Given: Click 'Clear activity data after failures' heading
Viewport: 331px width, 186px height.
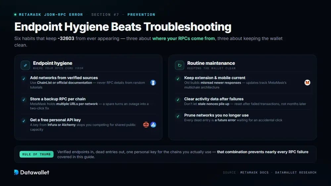Looking at the screenshot, I should point(213,99).
